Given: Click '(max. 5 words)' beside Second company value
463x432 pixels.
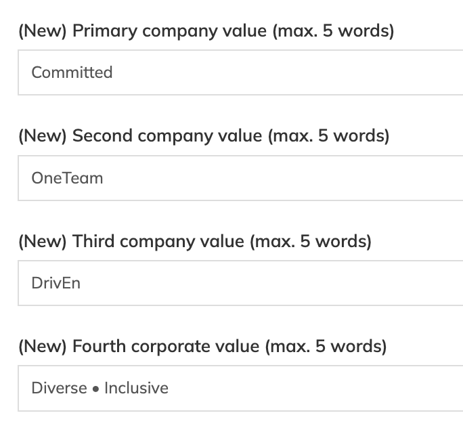Looking at the screenshot, I should point(328,136).
